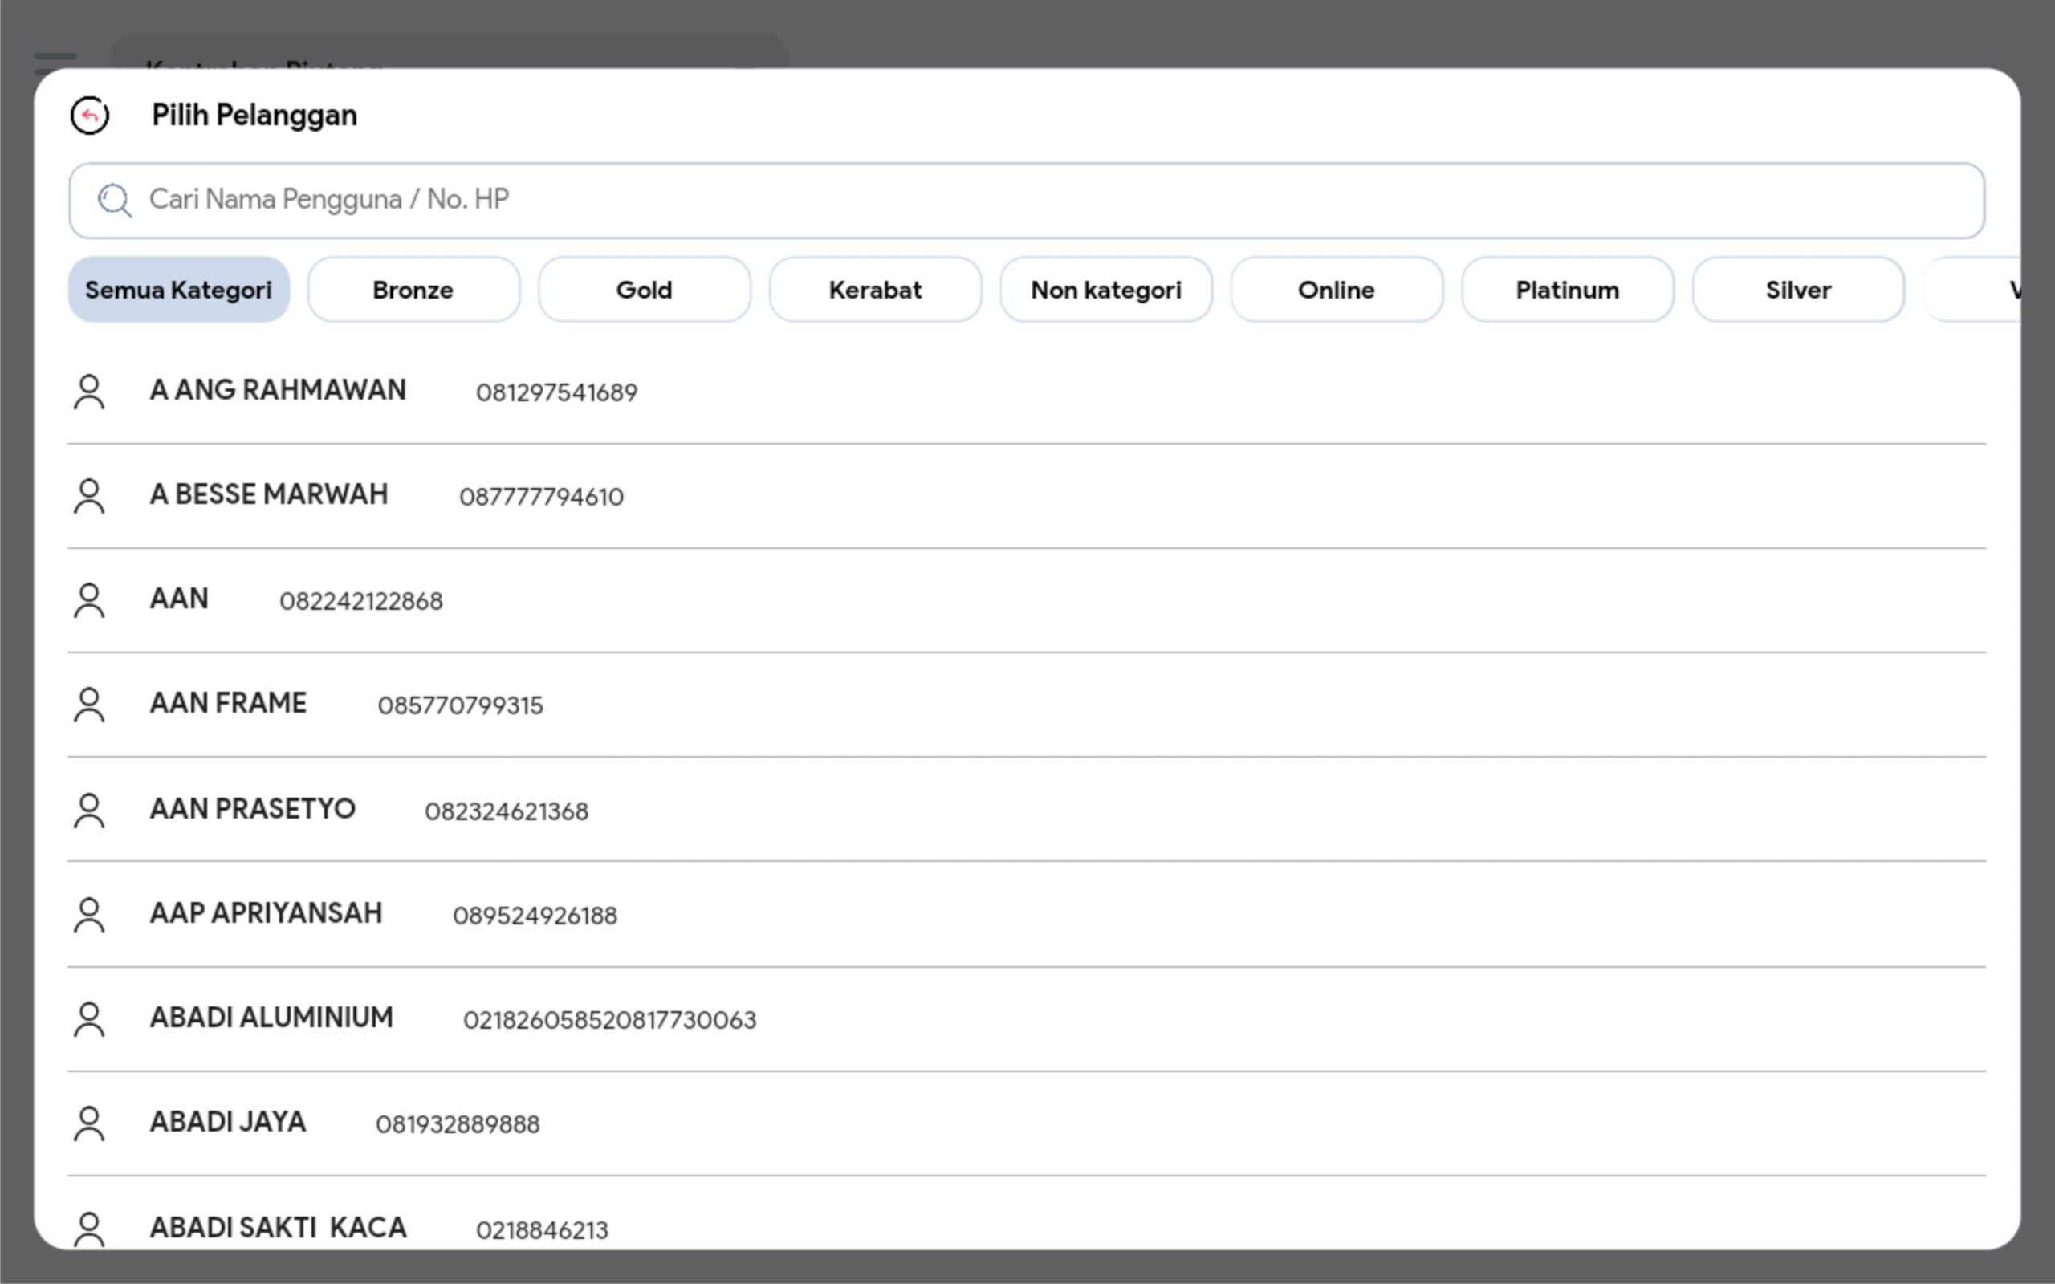Pick the customer named AAN
The height and width of the screenshot is (1284, 2055).
pyautogui.click(x=179, y=599)
